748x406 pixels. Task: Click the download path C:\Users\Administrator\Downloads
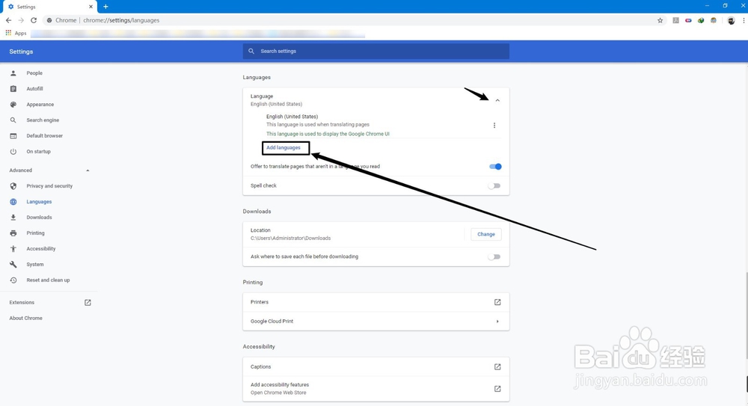click(290, 238)
